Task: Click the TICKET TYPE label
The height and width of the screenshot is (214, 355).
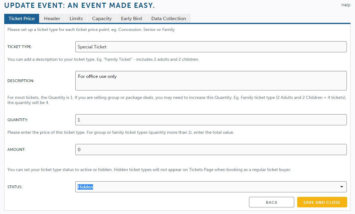Action: (x=20, y=47)
